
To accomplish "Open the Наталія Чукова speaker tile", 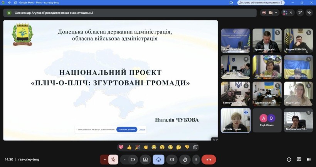I will pyautogui.click(x=235, y=120).
